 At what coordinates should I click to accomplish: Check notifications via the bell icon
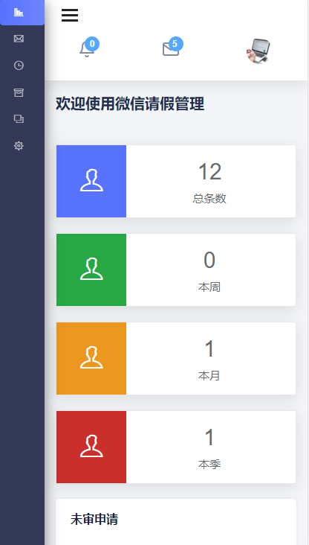pyautogui.click(x=87, y=48)
